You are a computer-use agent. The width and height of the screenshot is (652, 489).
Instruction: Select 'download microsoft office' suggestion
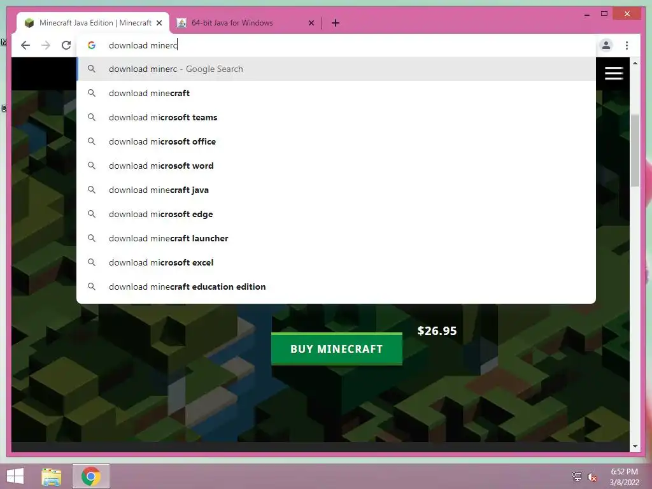click(336, 141)
